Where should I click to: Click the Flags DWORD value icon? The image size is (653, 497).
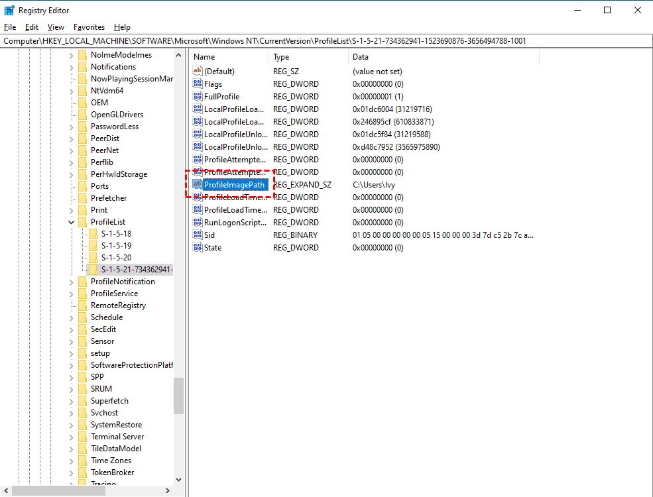(198, 83)
